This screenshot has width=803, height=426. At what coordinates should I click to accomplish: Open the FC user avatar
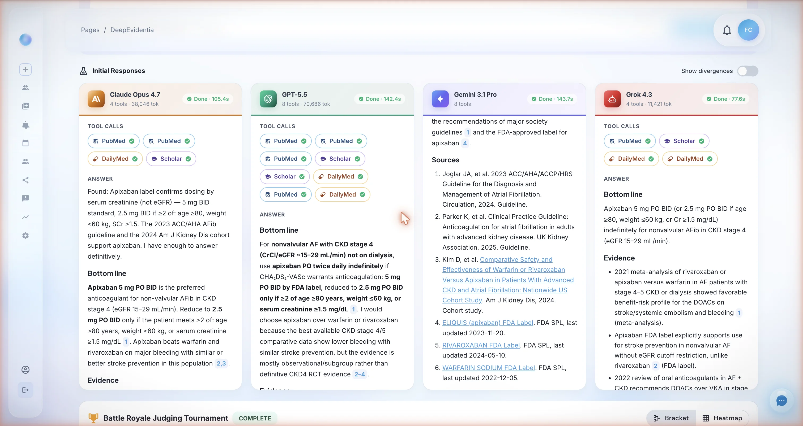(x=748, y=30)
